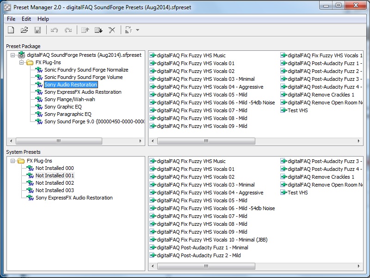Select Sony ExpressFX Audio Restoration in System Presets
370x278 pixels.
click(74, 198)
